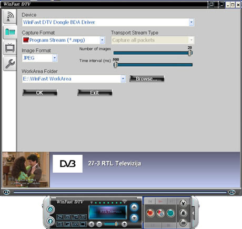Click the remote's skip-to-previous button

pos(150,201)
